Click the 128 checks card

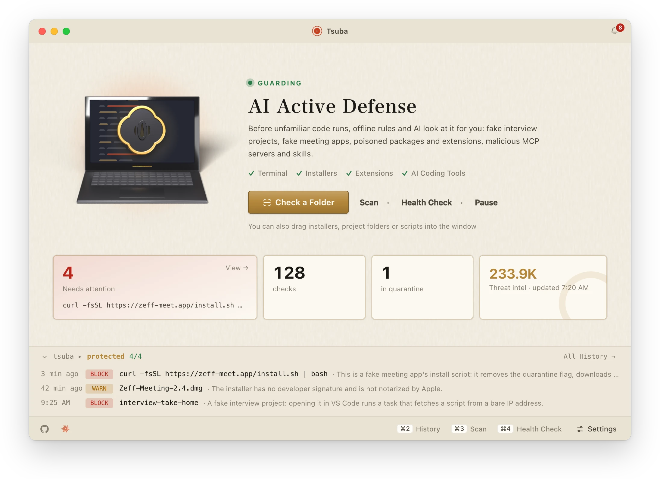314,287
